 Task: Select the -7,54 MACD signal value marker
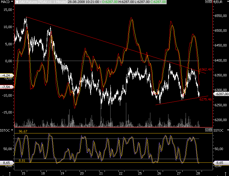pos(7,87)
